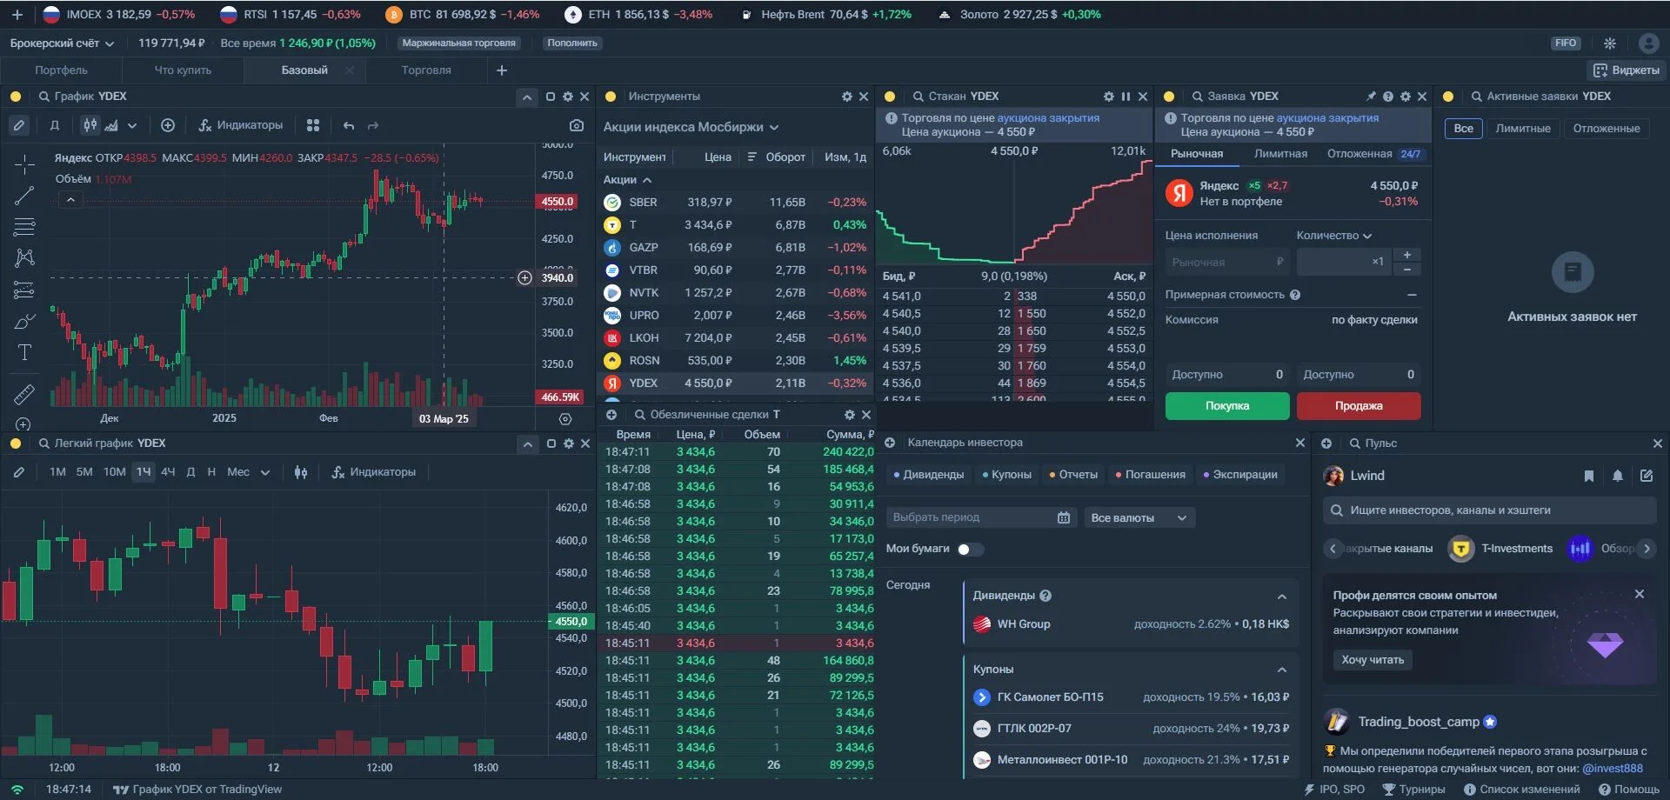Toggle the FIFO mode switch
Image resolution: width=1670 pixels, height=800 pixels.
[x=1566, y=43]
